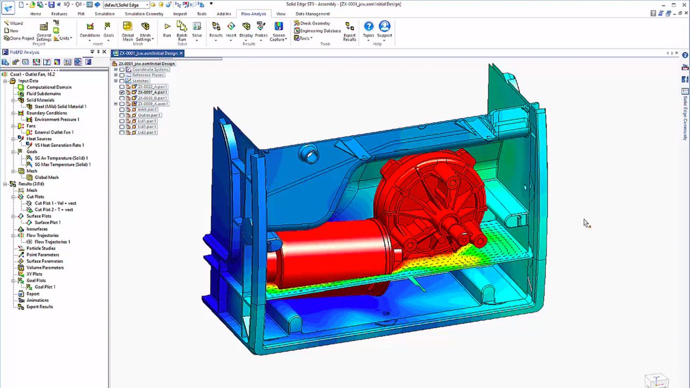Expand the ZX-0009_A.asm:1 assembly node
The height and width of the screenshot is (388, 690).
(x=115, y=104)
